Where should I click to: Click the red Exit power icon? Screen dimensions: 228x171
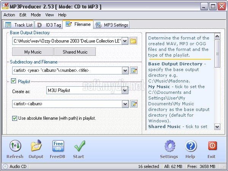point(212,146)
